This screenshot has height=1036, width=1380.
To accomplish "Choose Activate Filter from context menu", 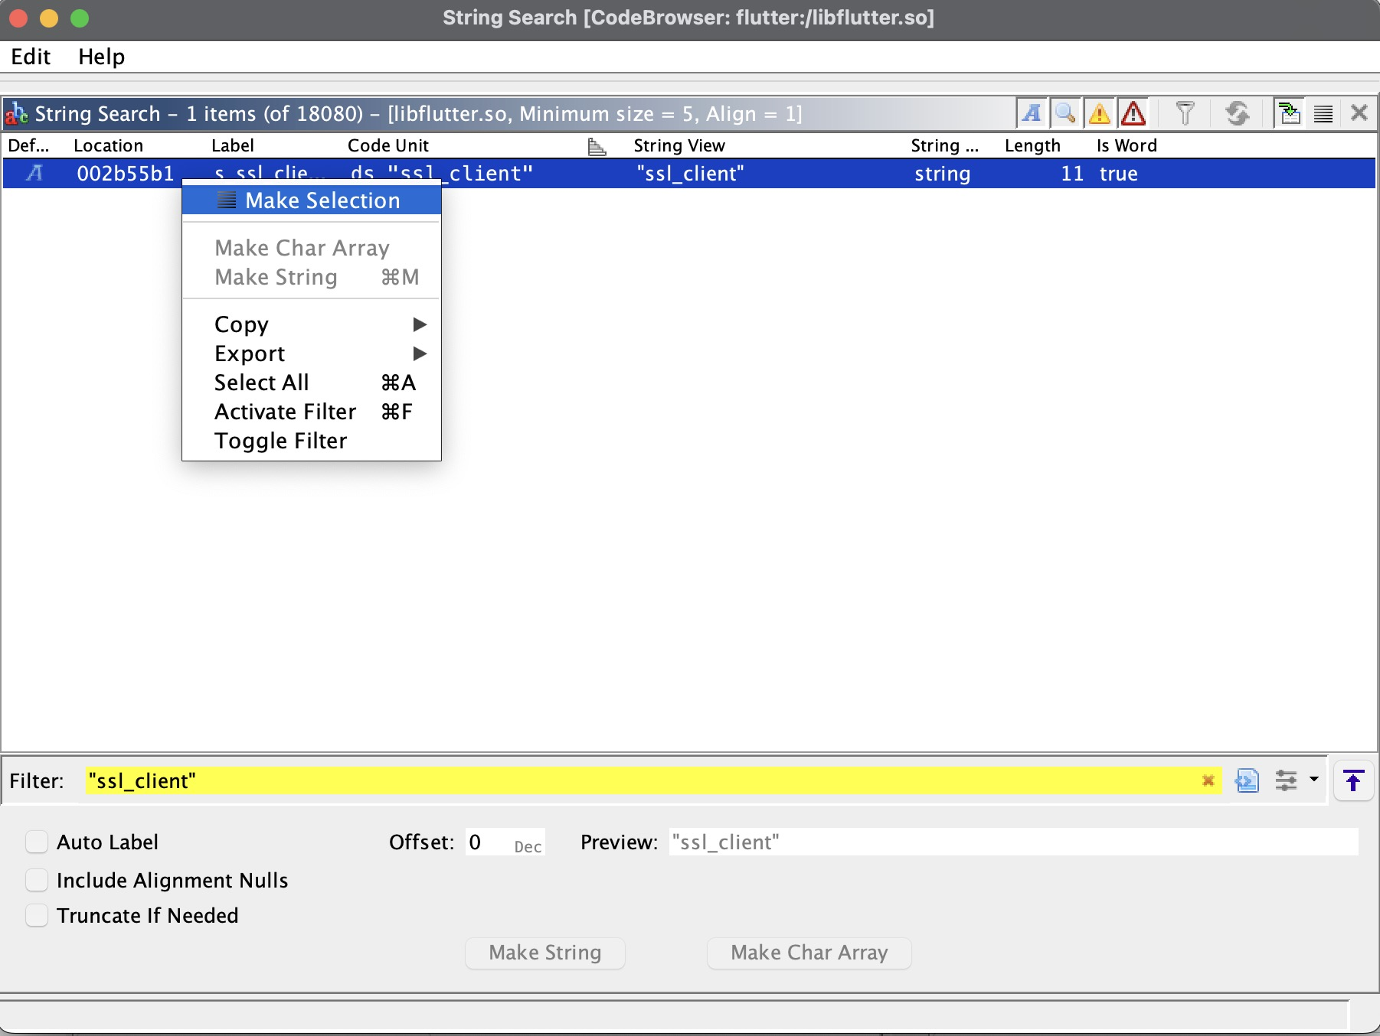I will [312, 412].
